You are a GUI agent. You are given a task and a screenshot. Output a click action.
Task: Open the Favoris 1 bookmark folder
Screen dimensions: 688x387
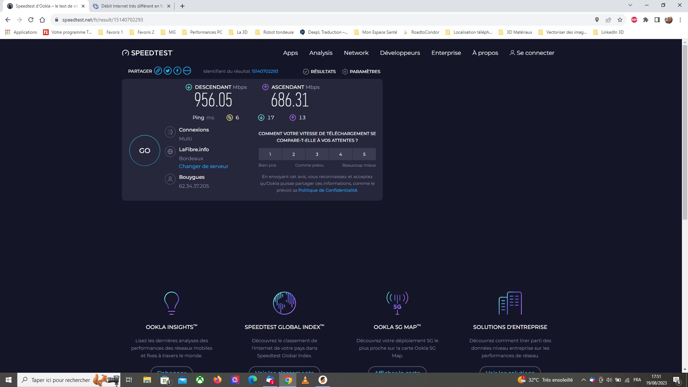tap(110, 32)
